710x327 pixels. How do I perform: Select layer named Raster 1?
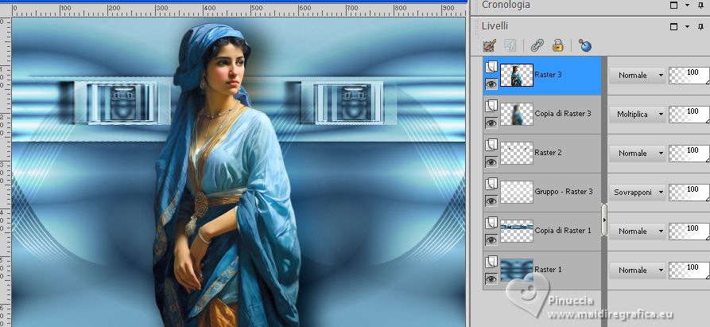point(548,270)
